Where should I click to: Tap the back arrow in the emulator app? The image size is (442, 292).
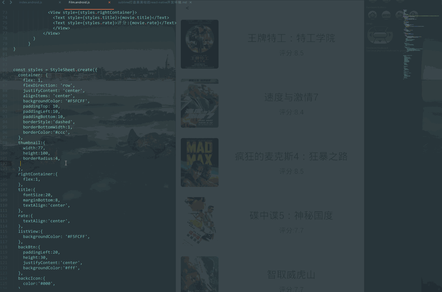pos(187,8)
